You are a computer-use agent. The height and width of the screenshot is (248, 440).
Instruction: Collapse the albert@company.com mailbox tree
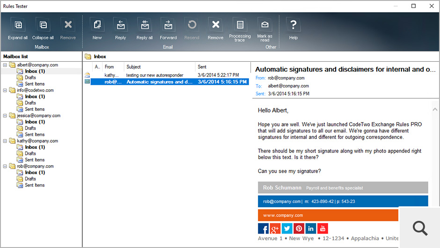click(5, 65)
